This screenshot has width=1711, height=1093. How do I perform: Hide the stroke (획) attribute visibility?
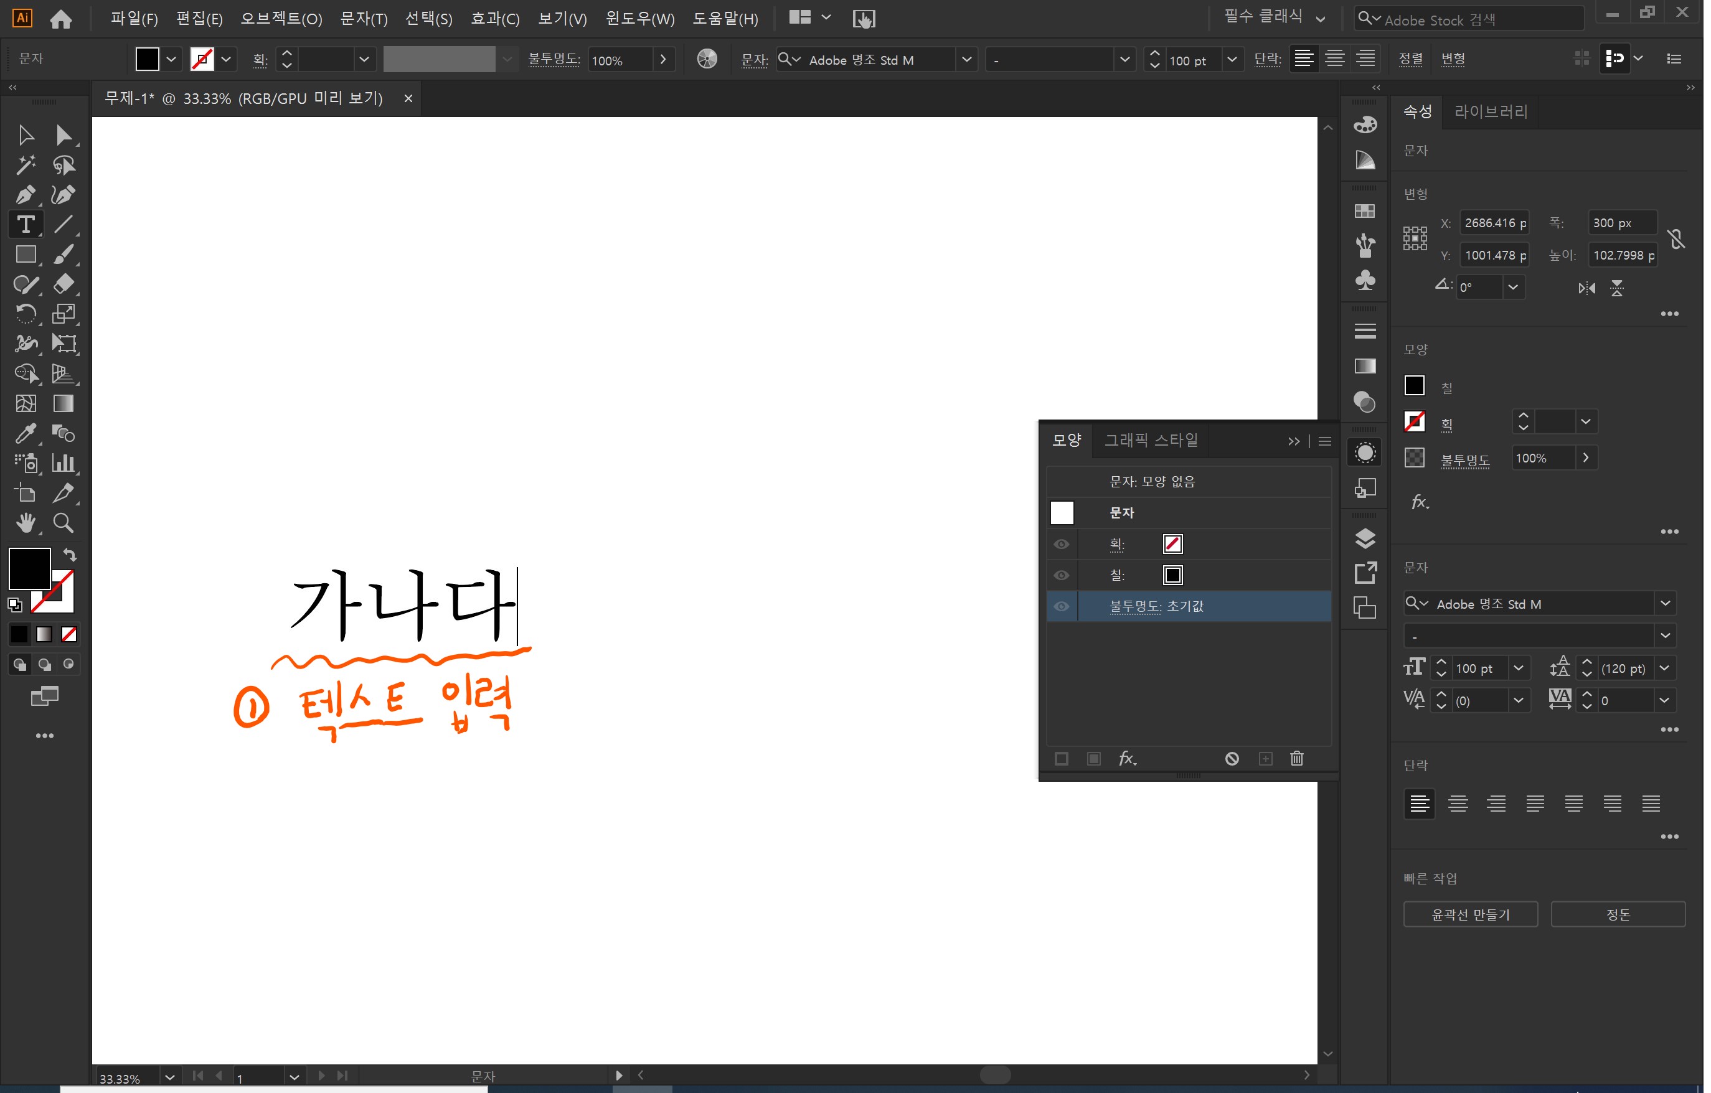[x=1061, y=544]
